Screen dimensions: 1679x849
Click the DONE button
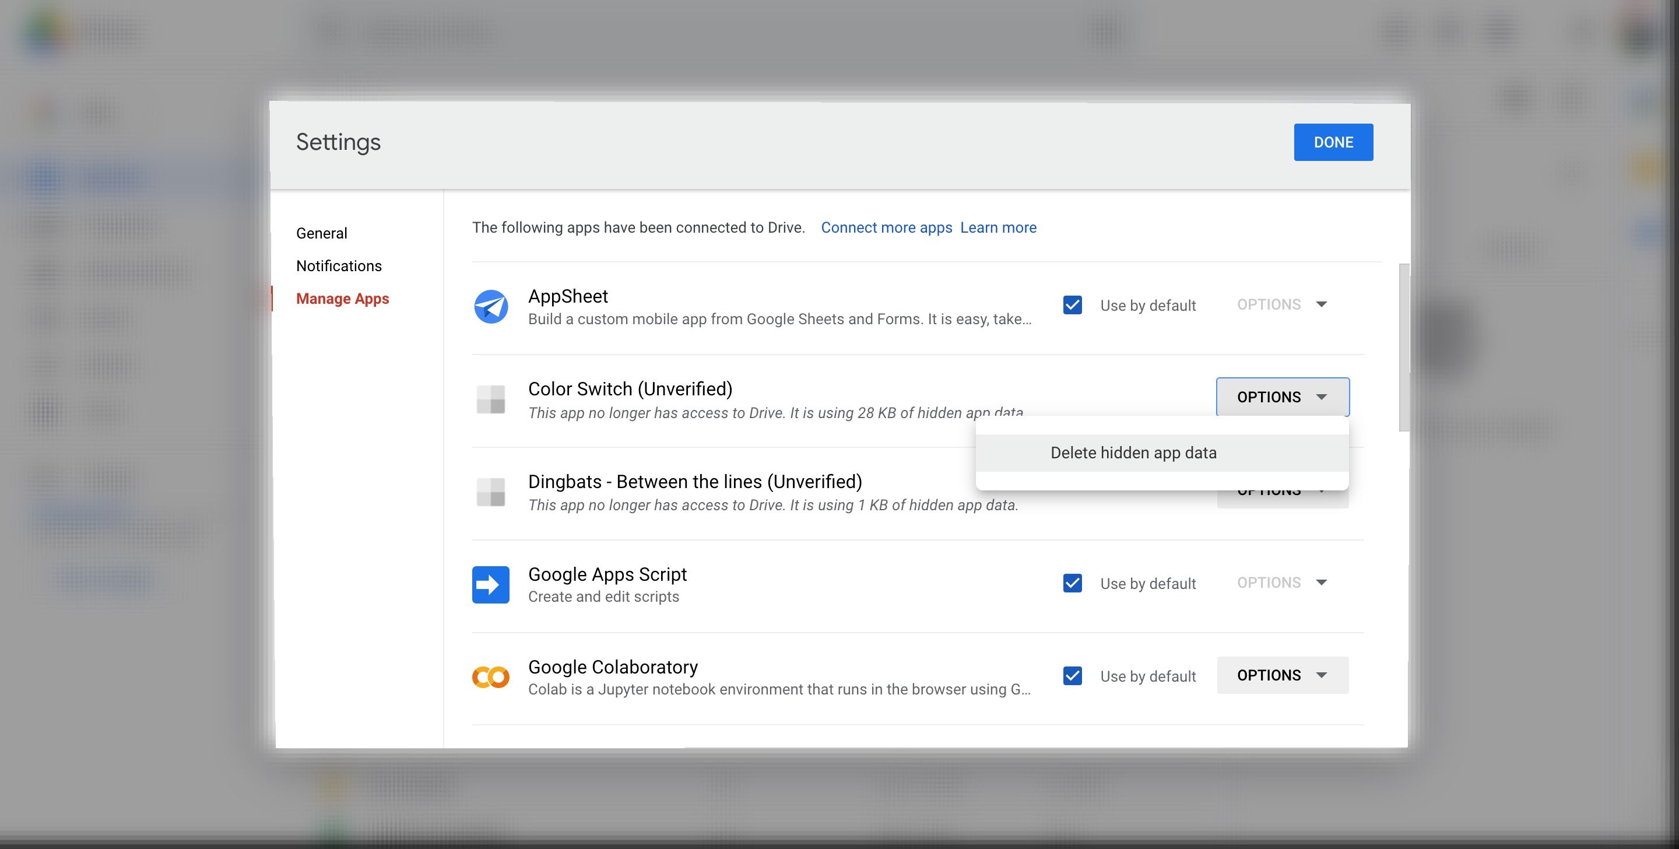pyautogui.click(x=1333, y=142)
